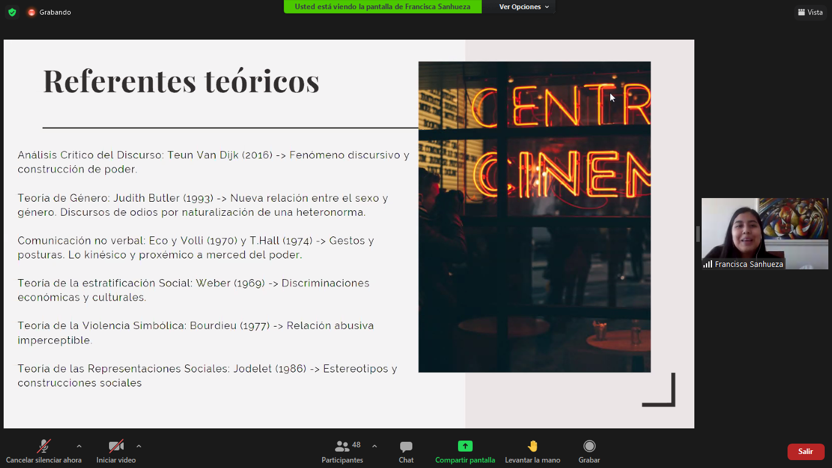The height and width of the screenshot is (468, 832).
Task: Expand participants options arrow
Action: [375, 446]
